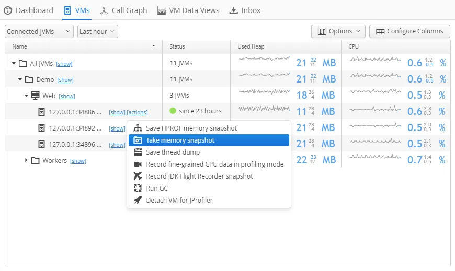Click the Demo folder icon
Image resolution: width=455 pixels, height=271 pixels.
point(29,79)
